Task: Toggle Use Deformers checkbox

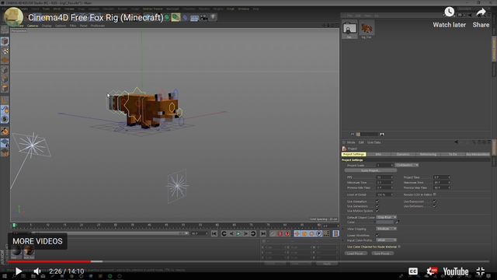Action: click(x=435, y=206)
